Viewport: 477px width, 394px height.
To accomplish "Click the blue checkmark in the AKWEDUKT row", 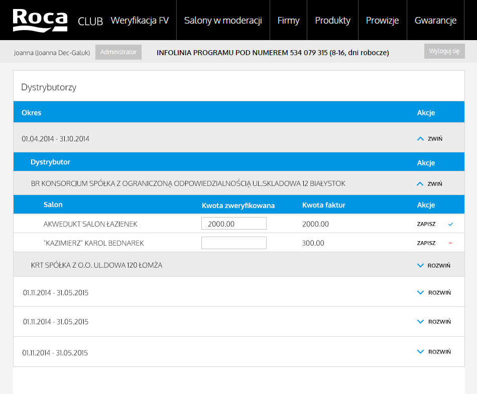I will [x=450, y=224].
